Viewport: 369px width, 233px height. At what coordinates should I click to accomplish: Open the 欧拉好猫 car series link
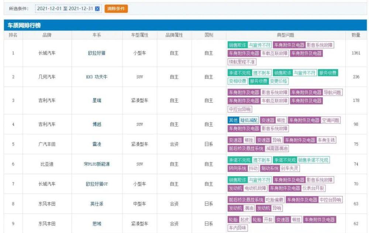[97, 53]
